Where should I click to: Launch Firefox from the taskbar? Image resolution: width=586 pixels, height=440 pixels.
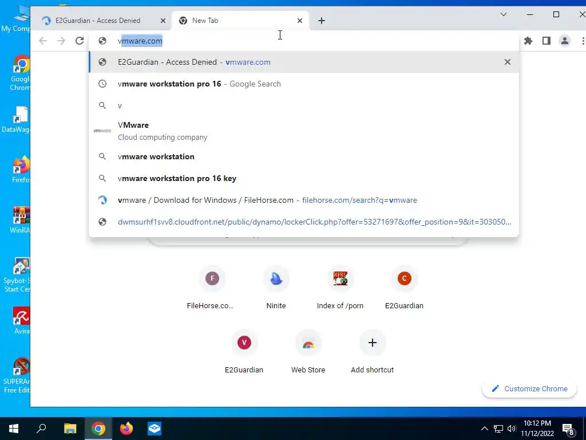pos(126,429)
